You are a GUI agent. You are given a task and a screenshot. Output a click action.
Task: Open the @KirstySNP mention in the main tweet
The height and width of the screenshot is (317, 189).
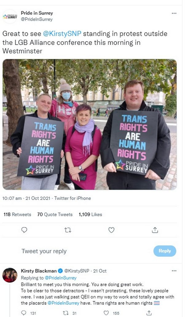click(x=62, y=34)
